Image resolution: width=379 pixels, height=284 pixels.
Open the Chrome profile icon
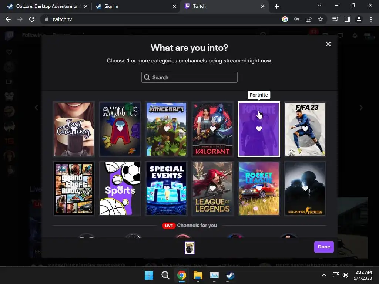[359, 19]
